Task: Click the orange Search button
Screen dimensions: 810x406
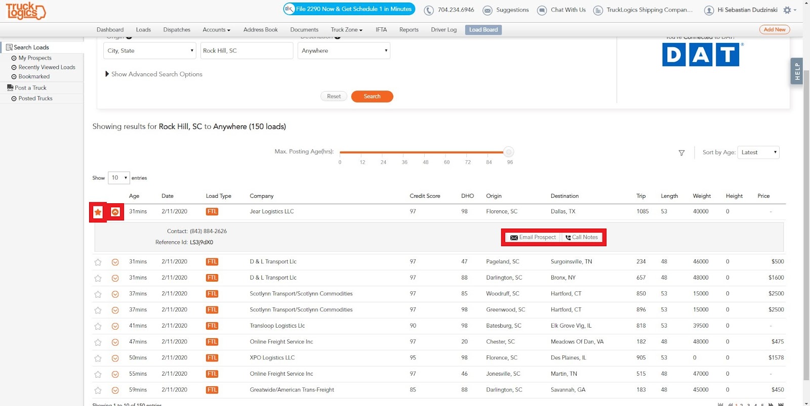Action: point(372,97)
